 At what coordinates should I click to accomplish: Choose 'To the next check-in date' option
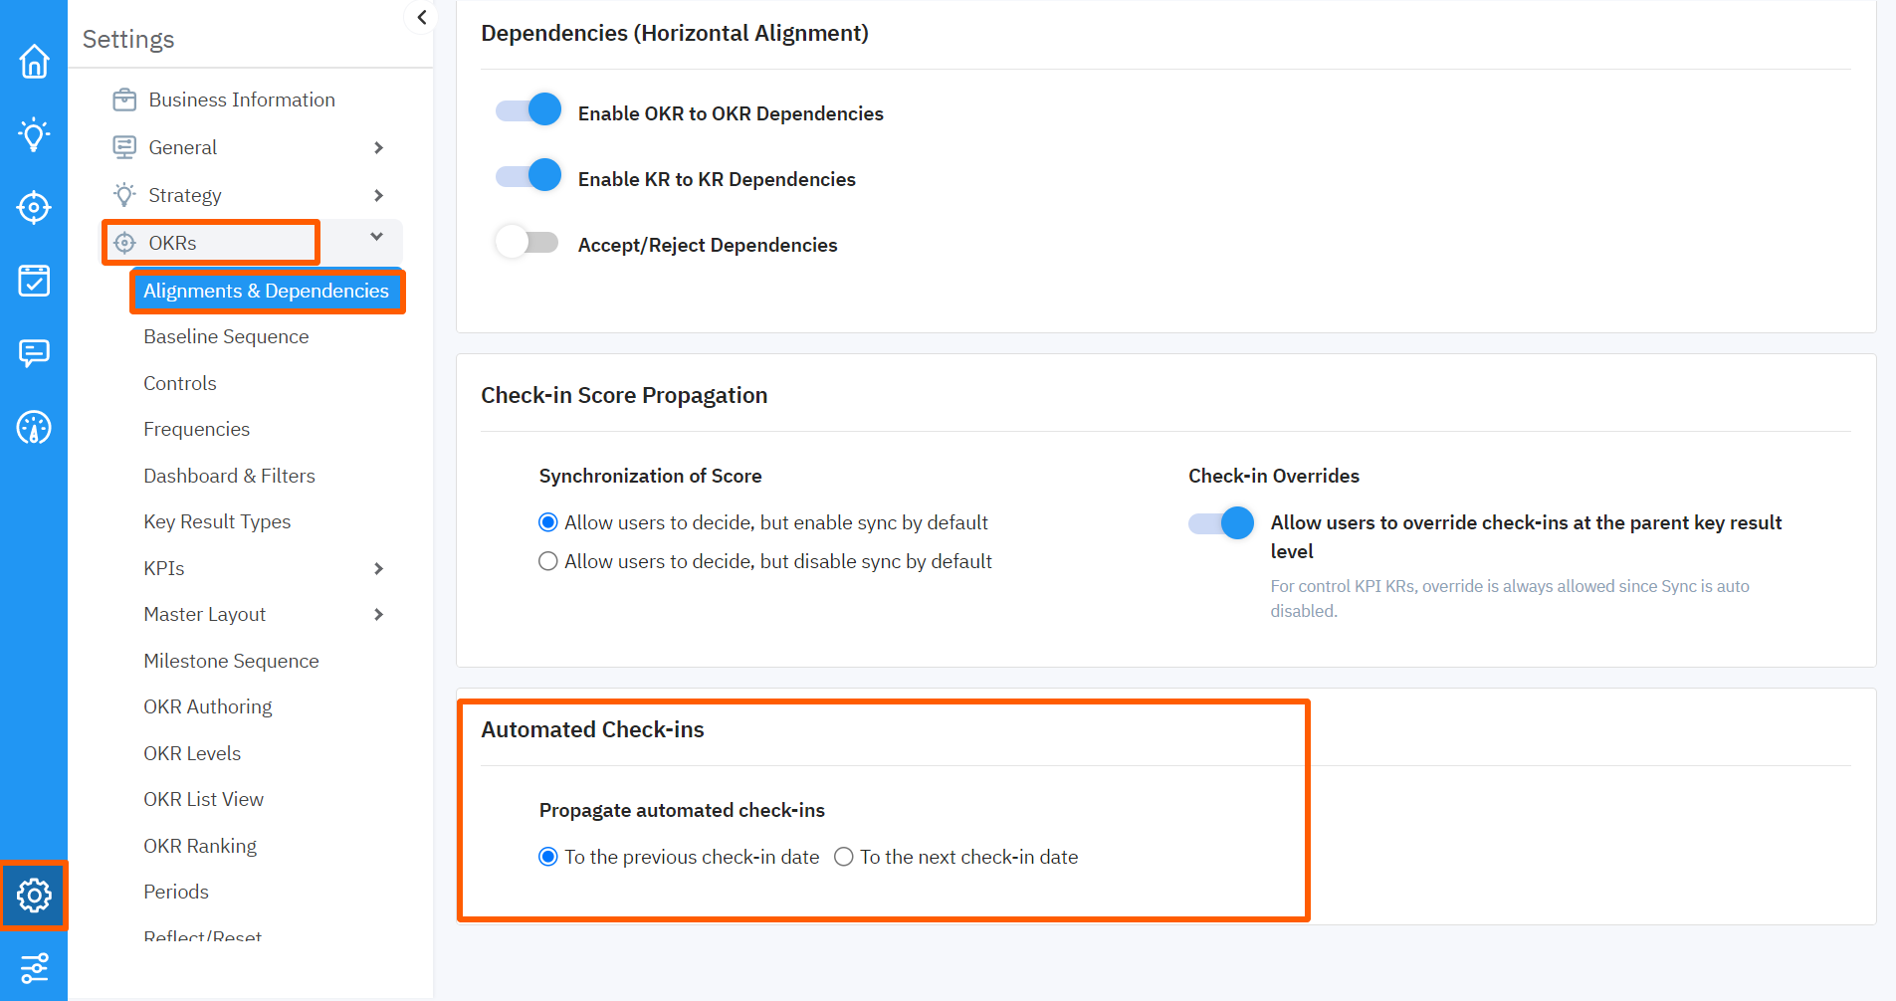843,856
